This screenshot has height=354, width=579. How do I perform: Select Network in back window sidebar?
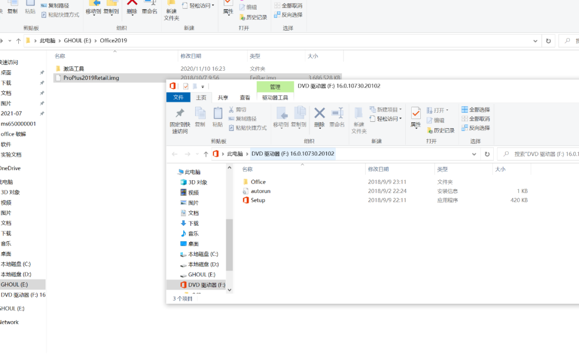pyautogui.click(x=9, y=322)
